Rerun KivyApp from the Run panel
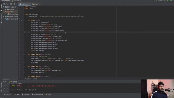The width and height of the screenshot is (174, 98). (x=4, y=85)
